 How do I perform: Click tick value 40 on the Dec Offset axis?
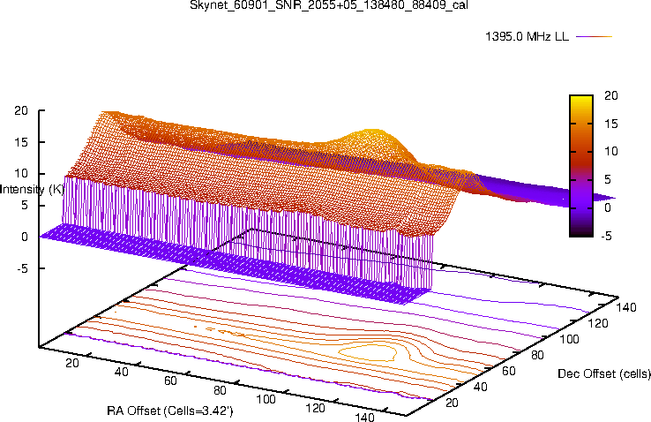[x=481, y=387]
